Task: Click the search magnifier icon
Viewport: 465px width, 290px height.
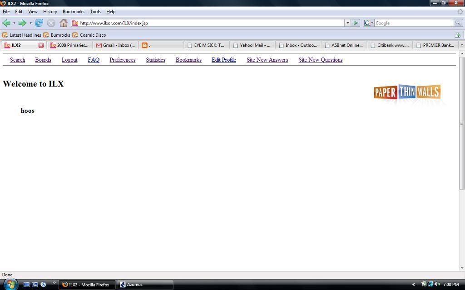Action: tap(458, 23)
